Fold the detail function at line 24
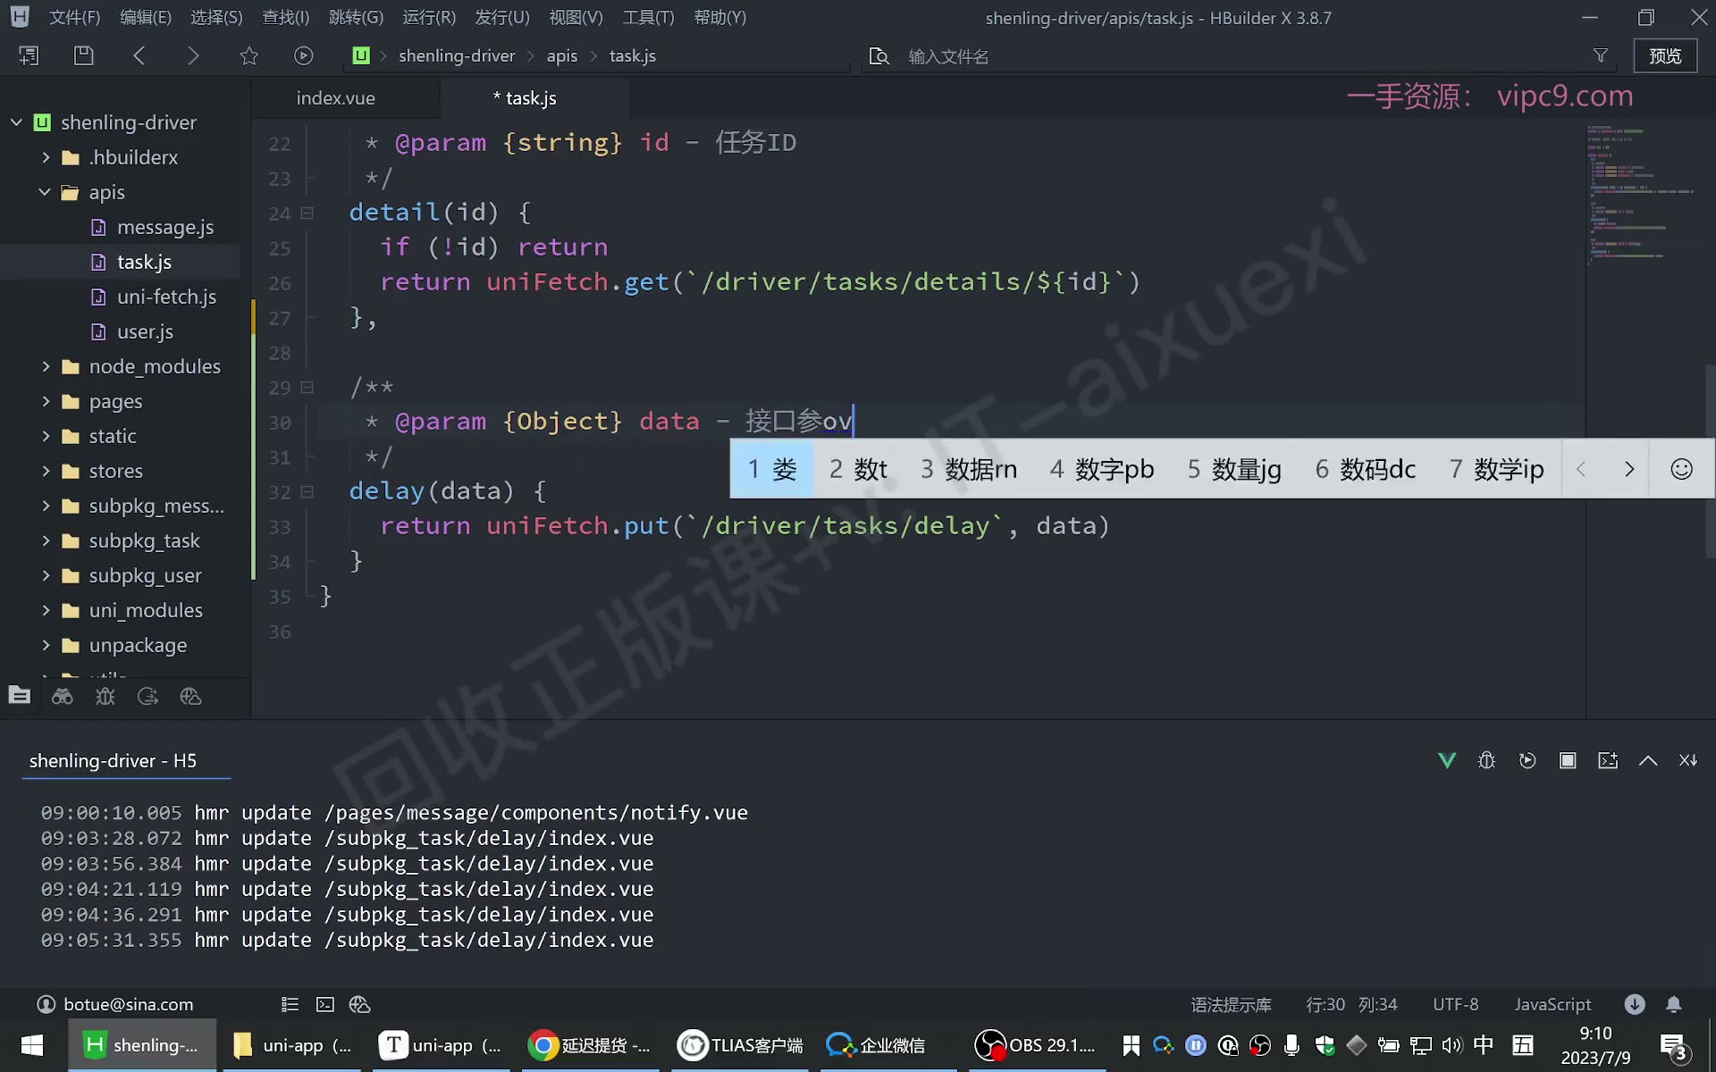The width and height of the screenshot is (1716, 1072). pos(307,213)
